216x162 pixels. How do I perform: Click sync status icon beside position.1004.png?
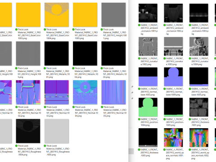pos(139,119)
